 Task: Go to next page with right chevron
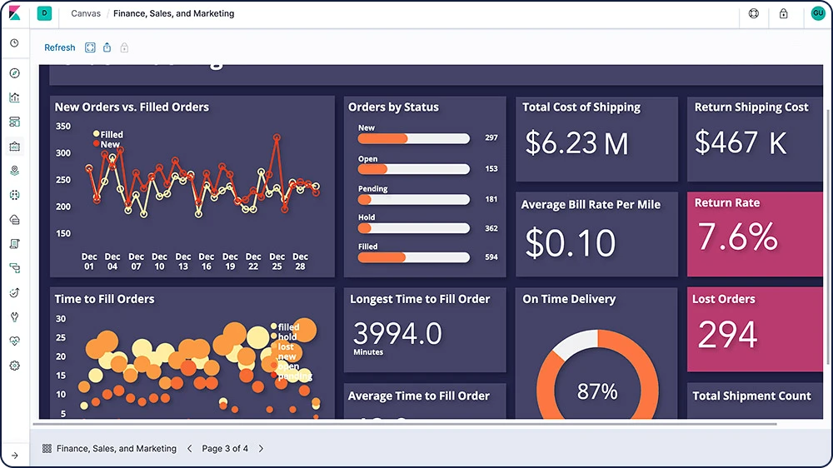[261, 448]
